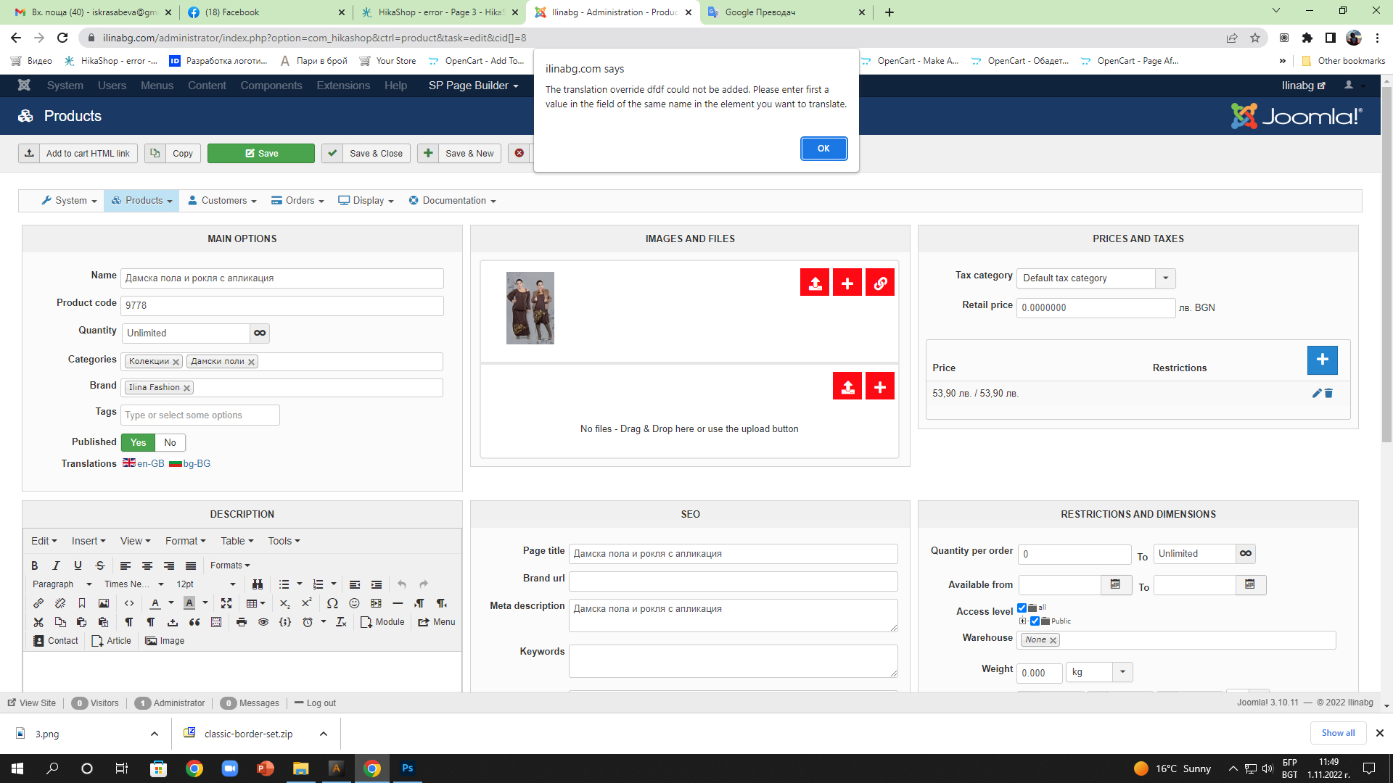This screenshot has height=783, width=1393.
Task: Click the infinity icon next to Quantity
Action: (260, 333)
